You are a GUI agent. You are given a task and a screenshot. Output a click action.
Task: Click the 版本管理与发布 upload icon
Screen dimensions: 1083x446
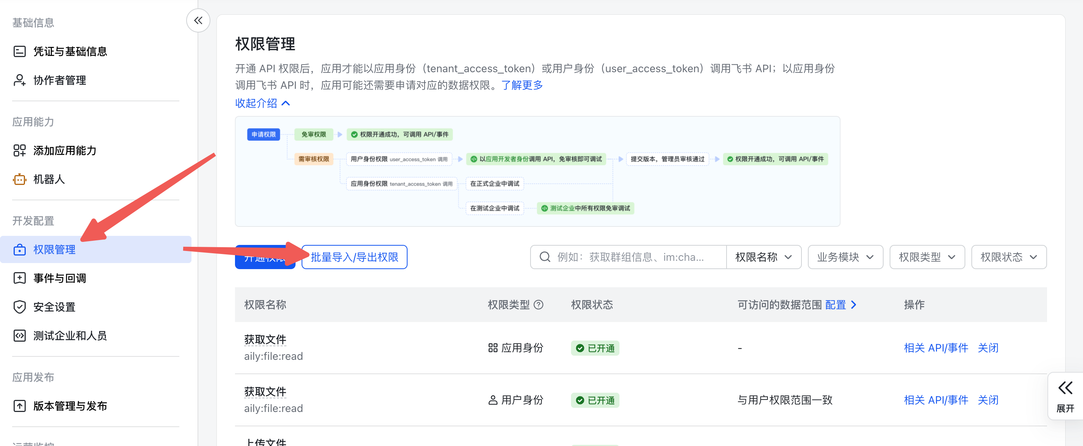click(x=19, y=406)
